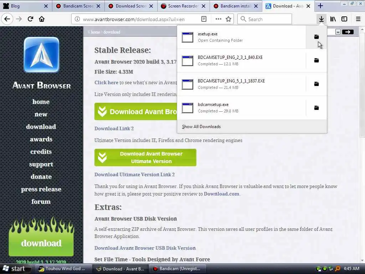Open site information icon in address bar

tap(77, 19)
